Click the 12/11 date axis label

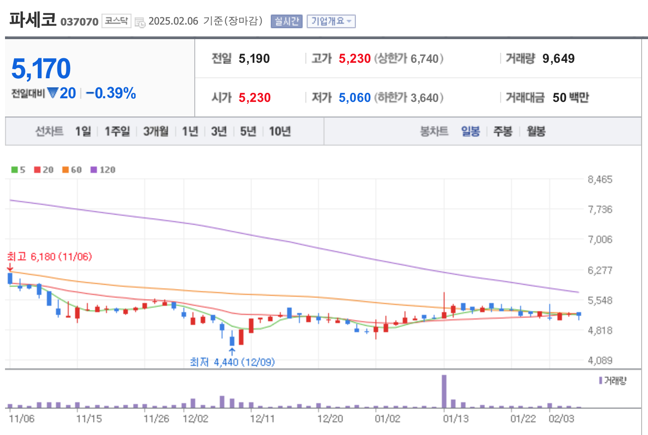[263, 419]
